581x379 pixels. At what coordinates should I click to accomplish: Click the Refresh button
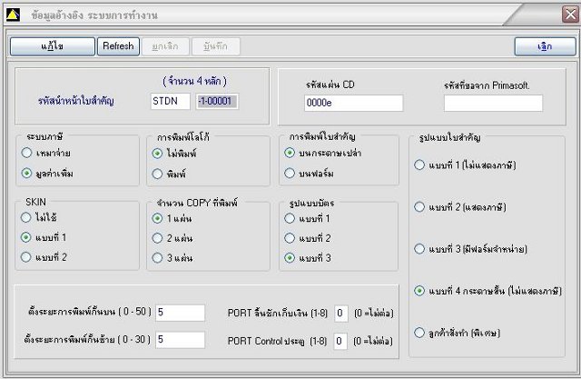[x=118, y=46]
